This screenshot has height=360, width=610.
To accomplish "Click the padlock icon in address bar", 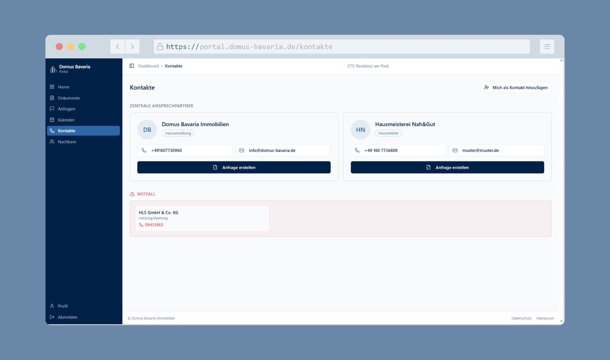I will [160, 47].
